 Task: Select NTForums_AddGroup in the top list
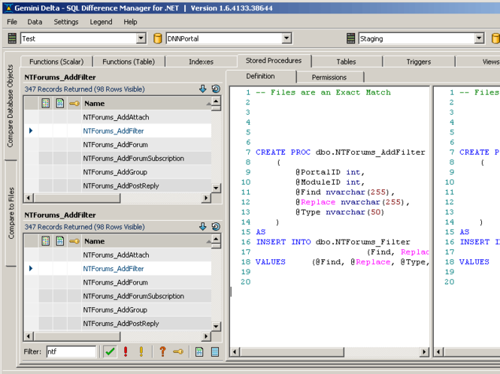tap(115, 172)
